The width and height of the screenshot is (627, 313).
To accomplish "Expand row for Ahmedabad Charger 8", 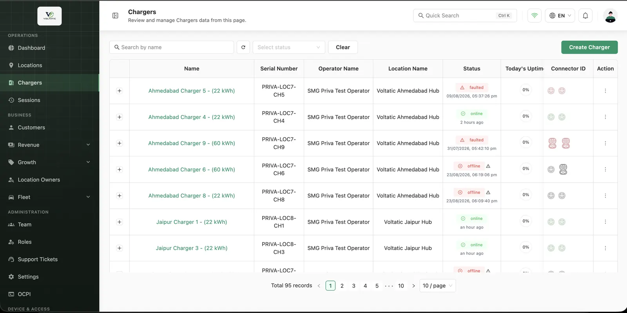I will 120,196.
